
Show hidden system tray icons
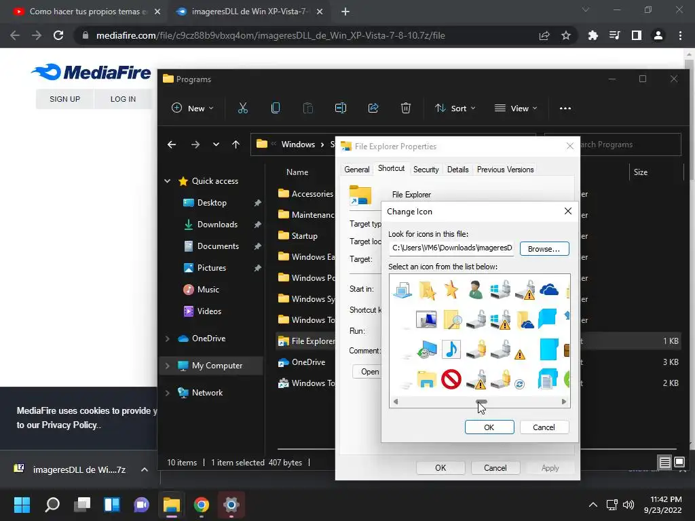pos(593,505)
